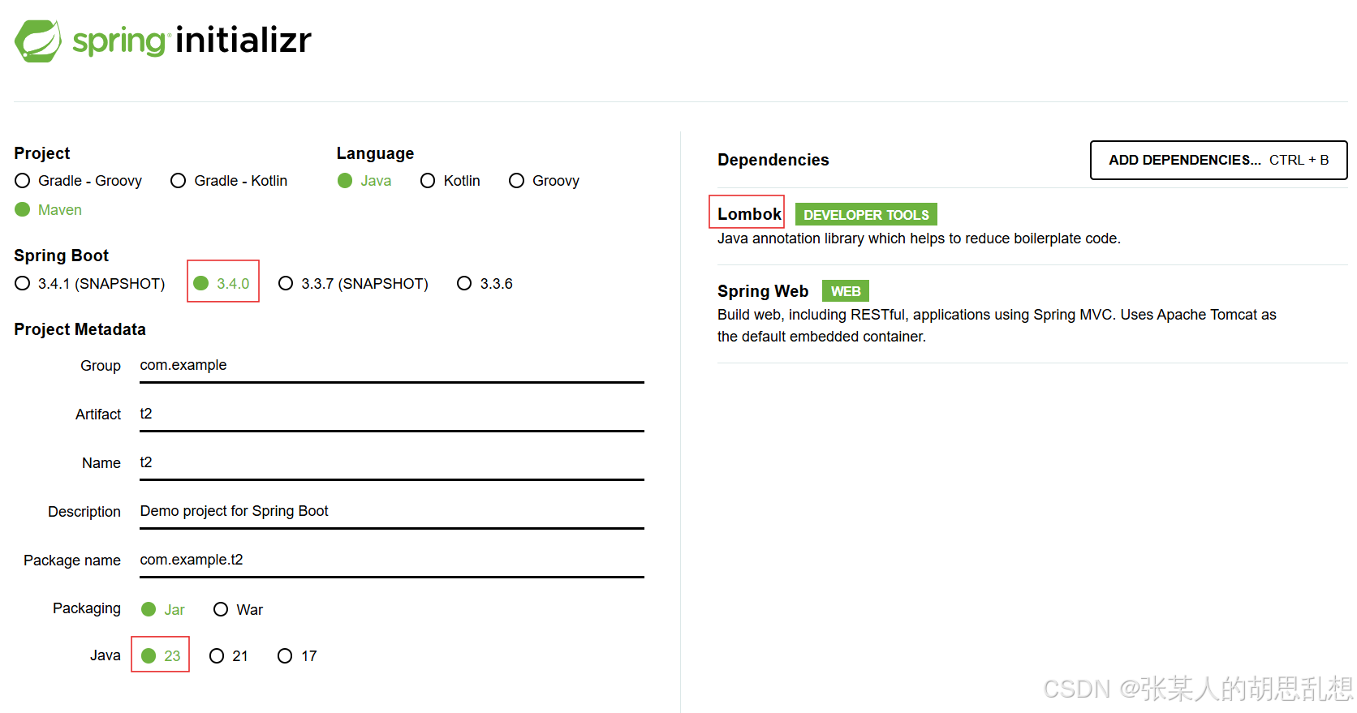The height and width of the screenshot is (713, 1357).
Task: Select Java version 21
Action: pos(229,656)
